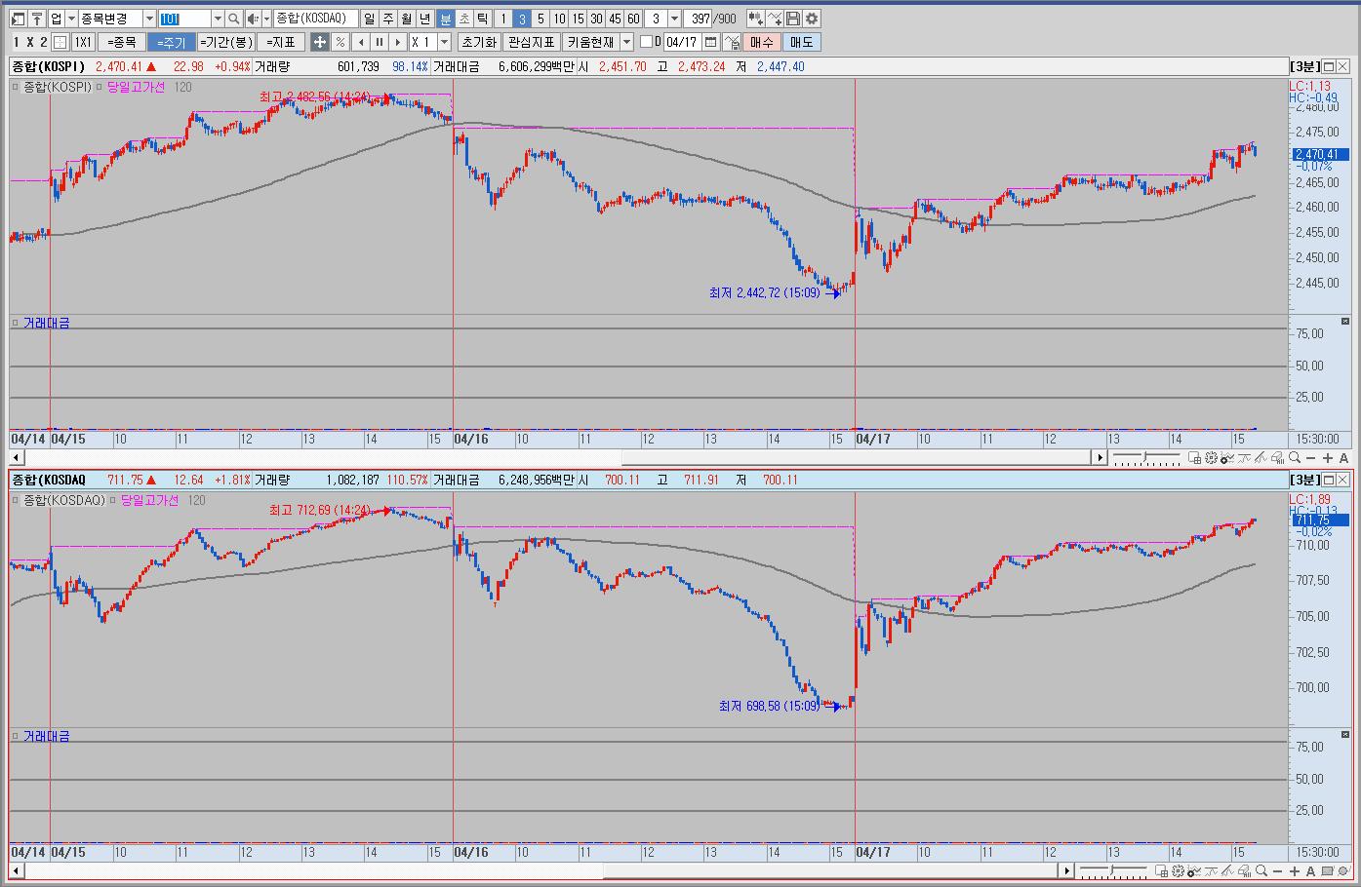Viewport: 1361px width, 887px height.
Task: Toggle the D checkbox next to date field
Action: click(x=646, y=42)
